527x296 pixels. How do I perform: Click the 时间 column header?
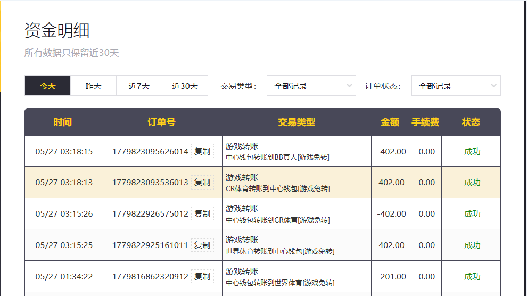tap(62, 122)
